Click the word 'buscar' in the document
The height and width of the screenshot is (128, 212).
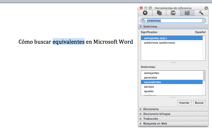43,42
